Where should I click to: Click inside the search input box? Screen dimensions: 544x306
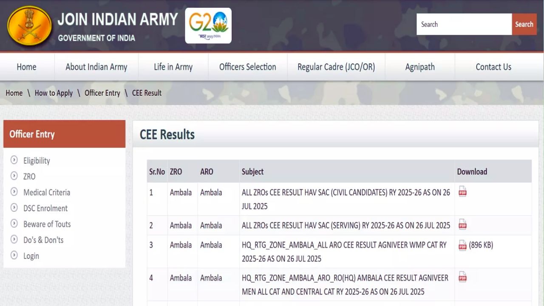pyautogui.click(x=463, y=24)
